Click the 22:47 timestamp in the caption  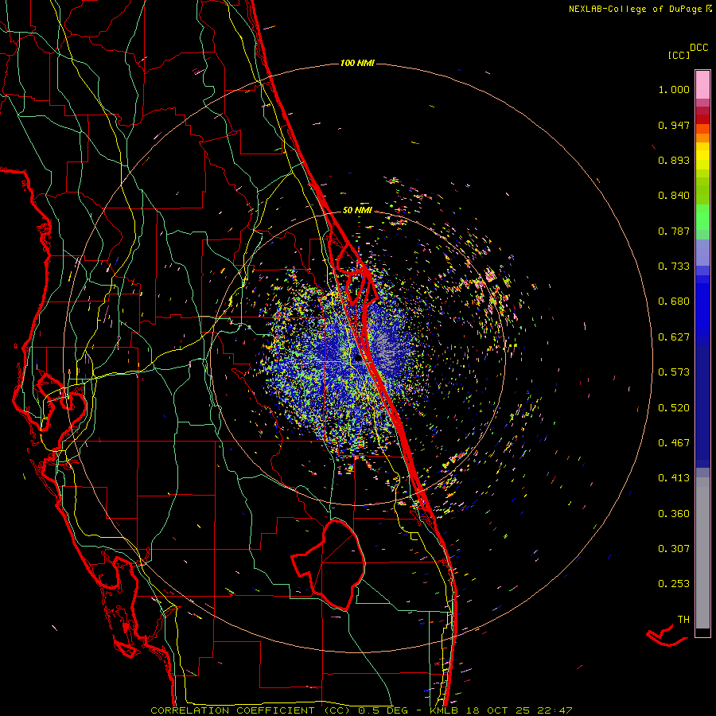pyautogui.click(x=555, y=710)
